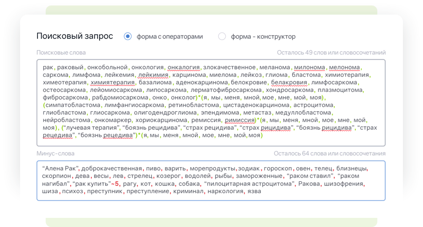Click the phrase "лучевая терапия"
Viewport: 423px width, 227px height.
pos(92,127)
